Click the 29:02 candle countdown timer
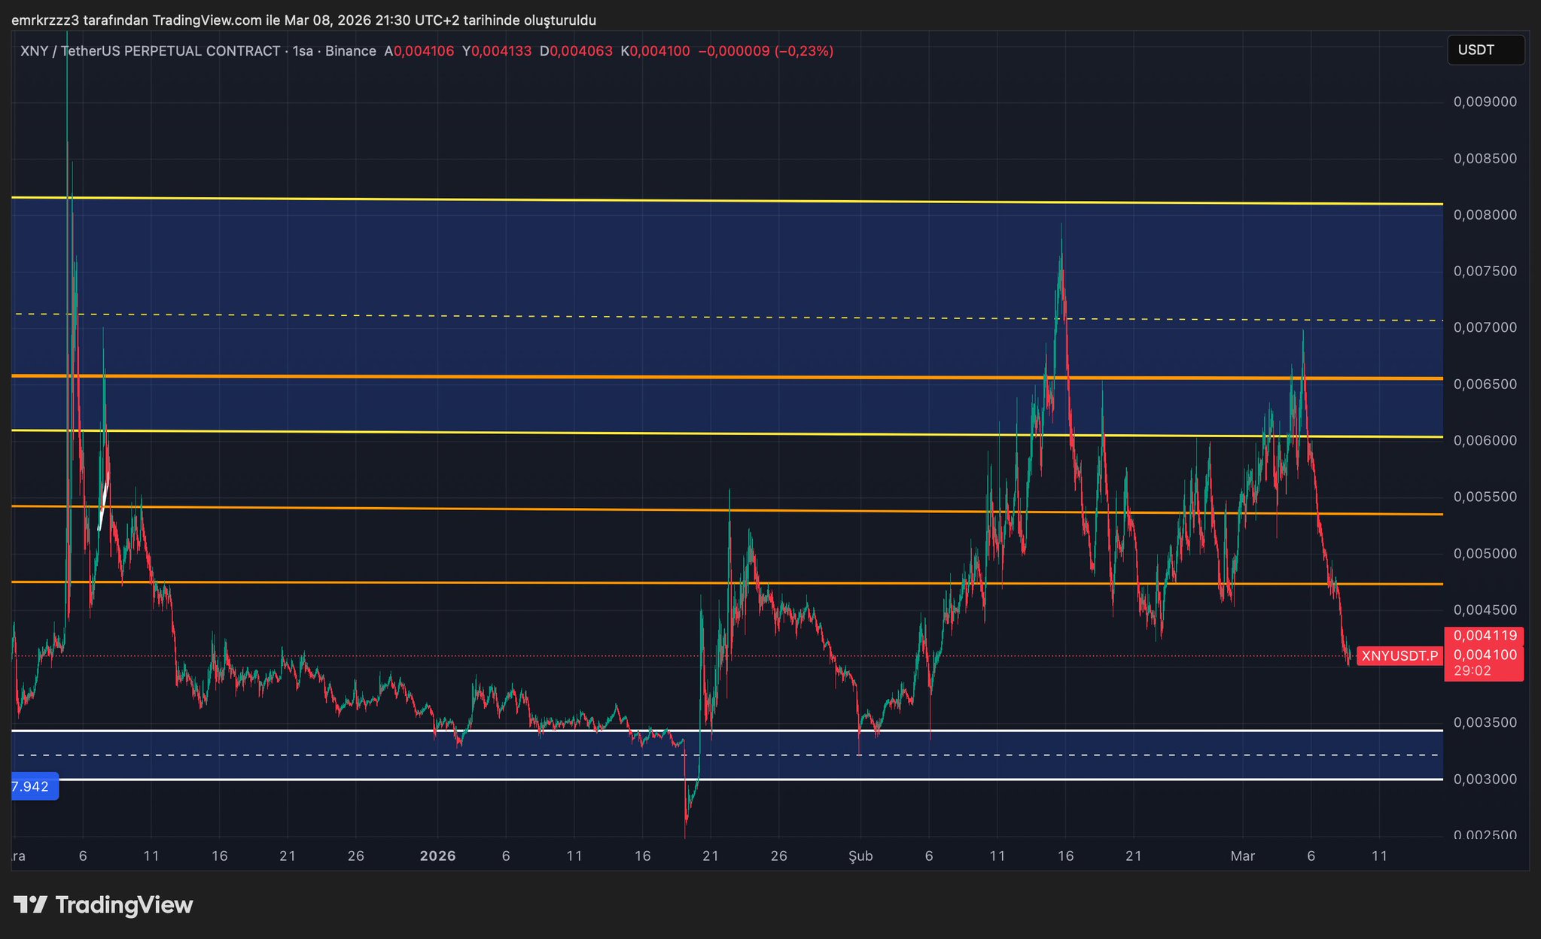The width and height of the screenshot is (1541, 939). pos(1472,671)
